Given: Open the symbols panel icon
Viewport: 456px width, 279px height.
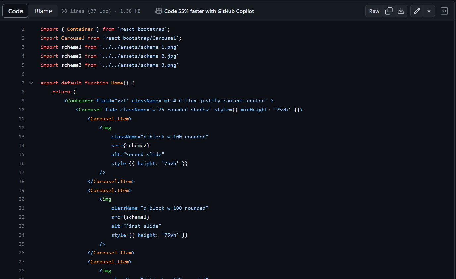Looking at the screenshot, I should (444, 11).
